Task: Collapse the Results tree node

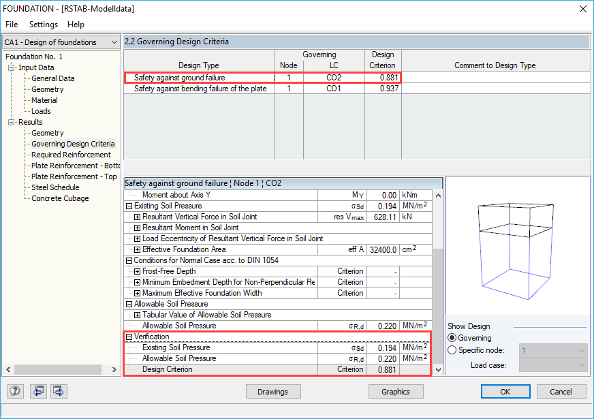Action: [x=12, y=123]
